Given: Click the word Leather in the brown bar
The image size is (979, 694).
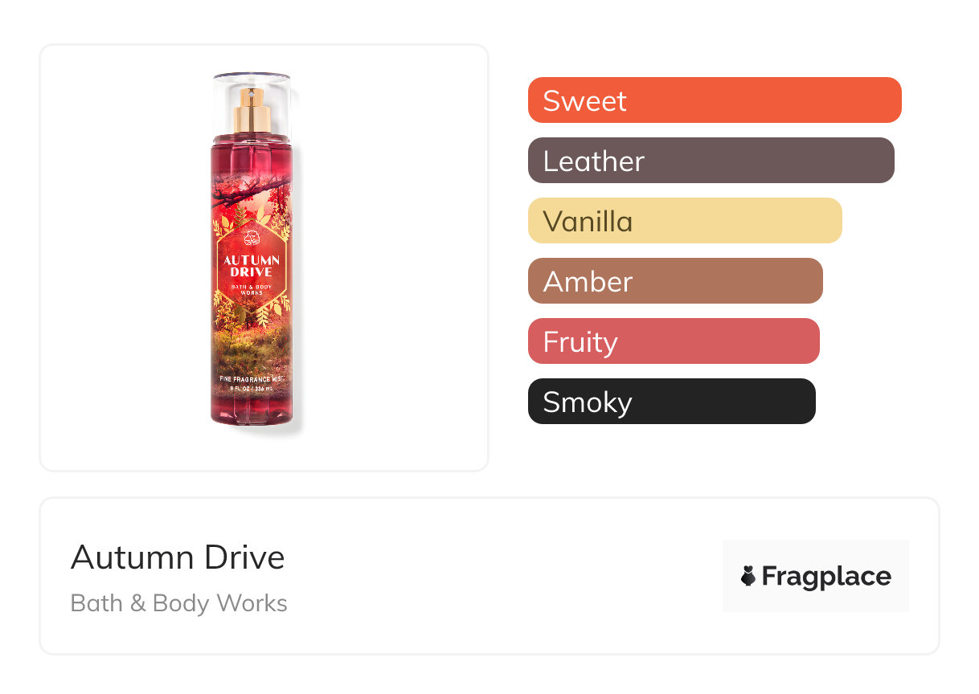Looking at the screenshot, I should coord(593,161).
